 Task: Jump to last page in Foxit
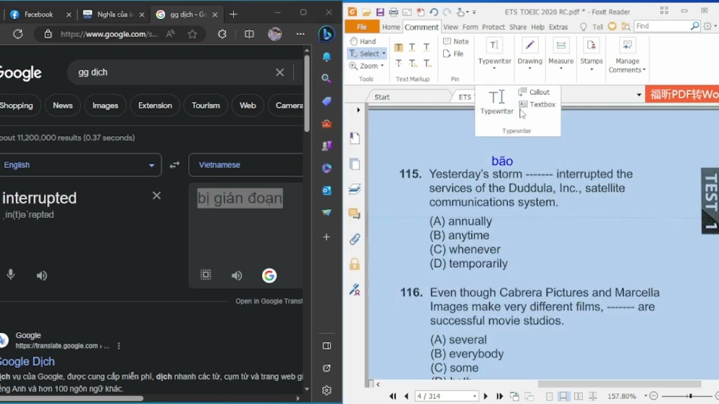tap(499, 396)
